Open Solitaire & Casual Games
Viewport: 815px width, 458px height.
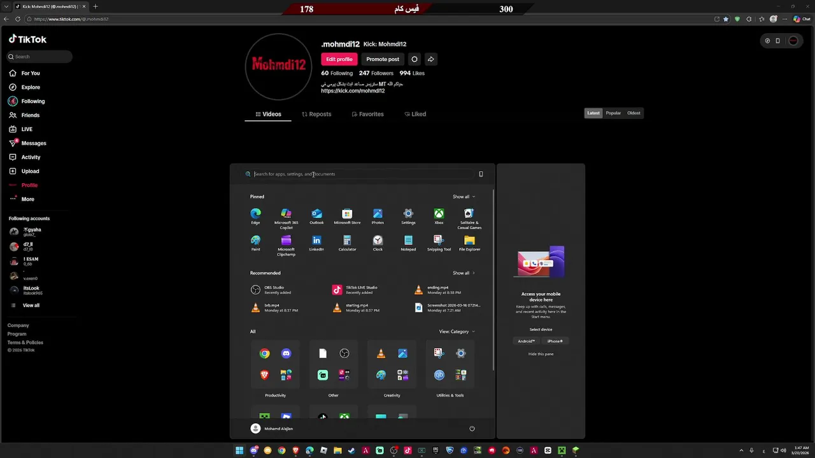(469, 219)
